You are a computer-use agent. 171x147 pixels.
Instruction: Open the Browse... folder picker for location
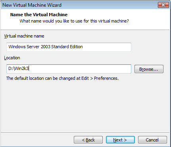tap(149, 69)
